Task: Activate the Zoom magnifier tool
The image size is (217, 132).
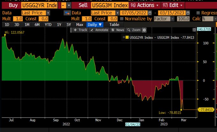Action: point(134,30)
